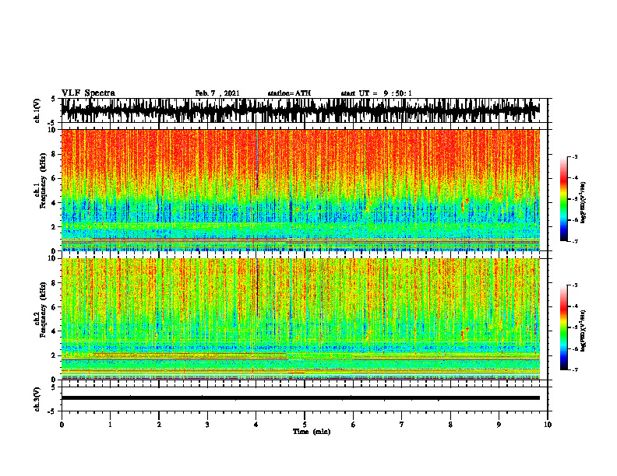Click the "VLF Spectra" title text

point(88,93)
